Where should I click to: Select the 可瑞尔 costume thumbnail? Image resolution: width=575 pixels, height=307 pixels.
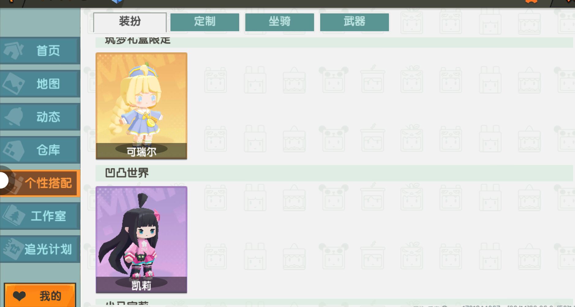click(x=141, y=106)
